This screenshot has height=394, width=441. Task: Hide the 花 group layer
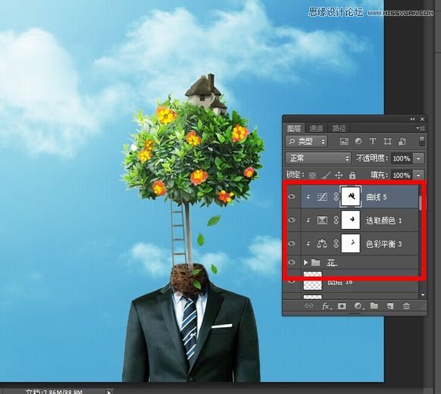[x=292, y=262]
